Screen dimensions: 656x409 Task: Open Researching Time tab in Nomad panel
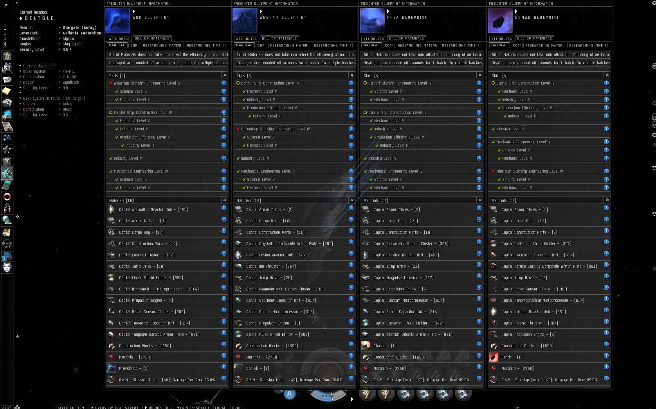click(587, 45)
